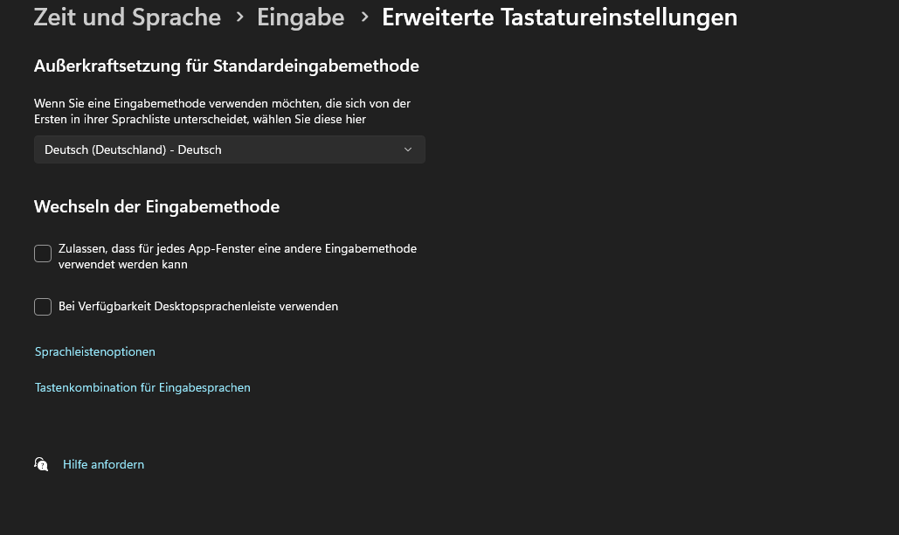Open Tastenkombination für Eingabesprachen link

[x=142, y=387]
